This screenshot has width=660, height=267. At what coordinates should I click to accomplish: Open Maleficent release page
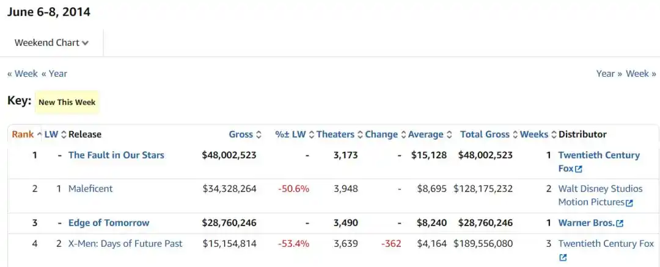90,189
